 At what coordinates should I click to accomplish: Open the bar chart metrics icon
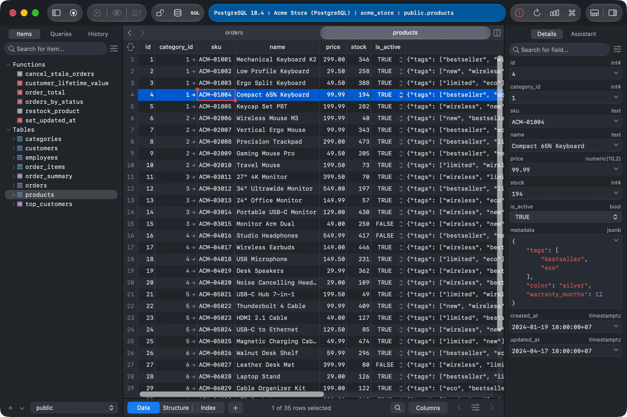pos(555,13)
